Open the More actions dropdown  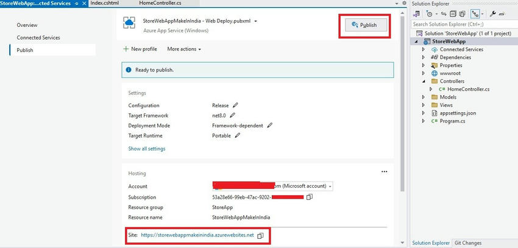point(184,49)
